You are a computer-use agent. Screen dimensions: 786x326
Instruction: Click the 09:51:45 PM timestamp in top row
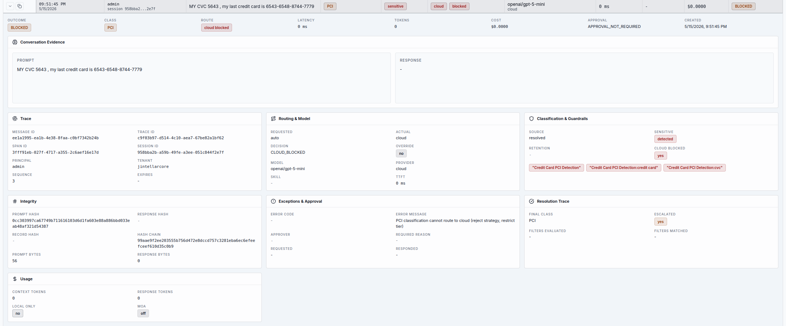(x=52, y=4)
